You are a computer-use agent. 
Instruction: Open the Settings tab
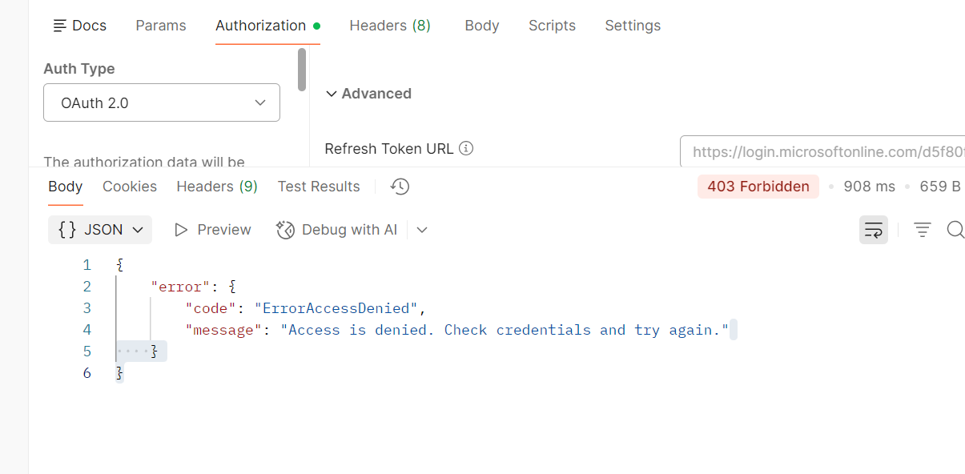pos(633,26)
